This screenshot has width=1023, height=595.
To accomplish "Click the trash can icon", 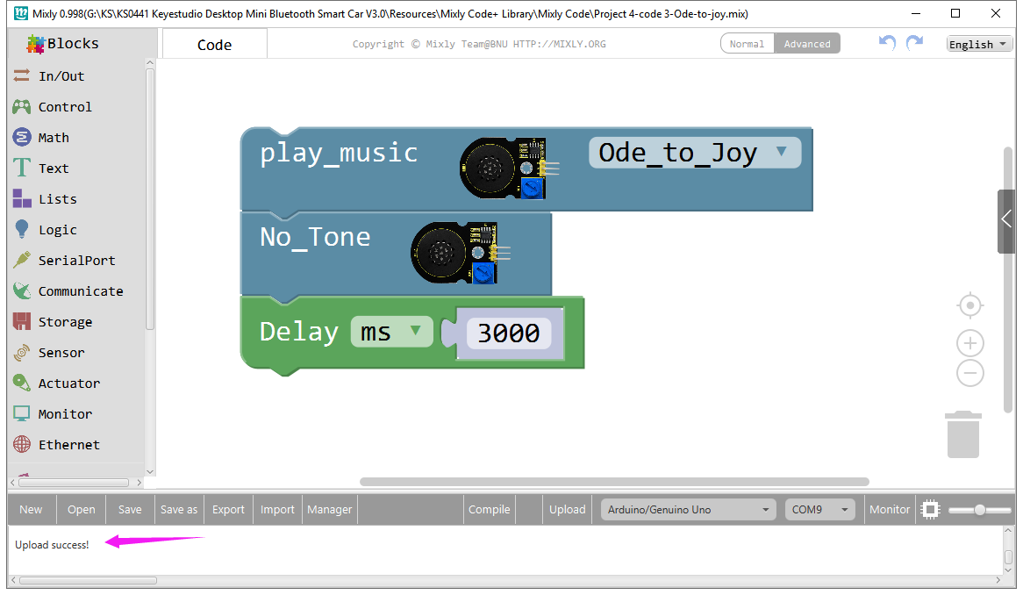I will (963, 434).
